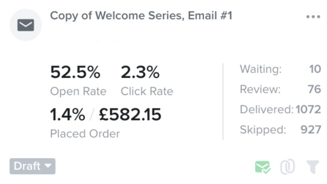Image resolution: width=327 pixels, height=184 pixels.
Task: Click the £582.15 revenue amount
Action: [130, 115]
